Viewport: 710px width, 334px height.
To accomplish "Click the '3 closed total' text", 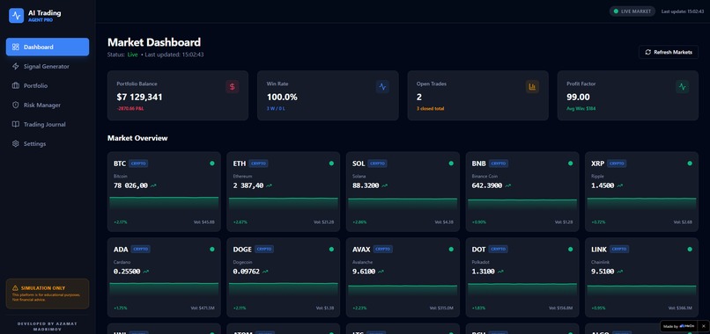I will tap(431, 109).
